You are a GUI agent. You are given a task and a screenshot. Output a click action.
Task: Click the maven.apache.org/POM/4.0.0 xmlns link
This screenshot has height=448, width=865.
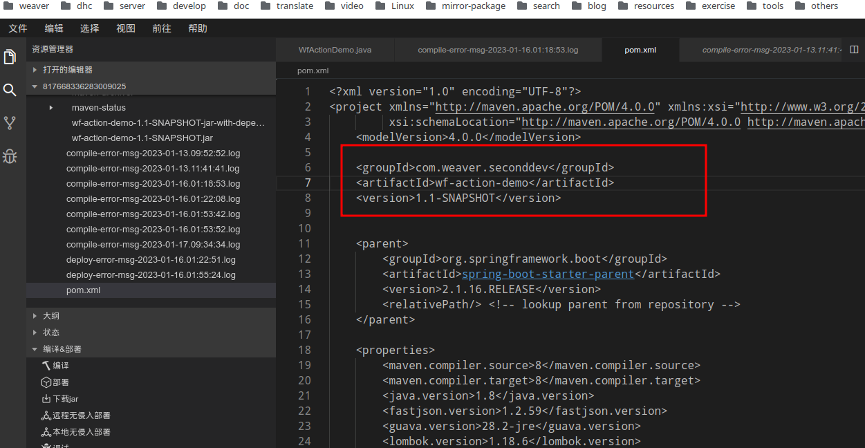tap(545, 106)
